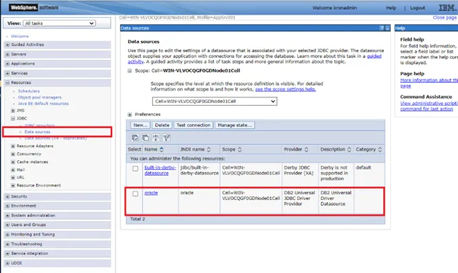Image resolution: width=458 pixels, height=273 pixels.
Task: Expand the Environment navigation section
Action: click(8, 206)
